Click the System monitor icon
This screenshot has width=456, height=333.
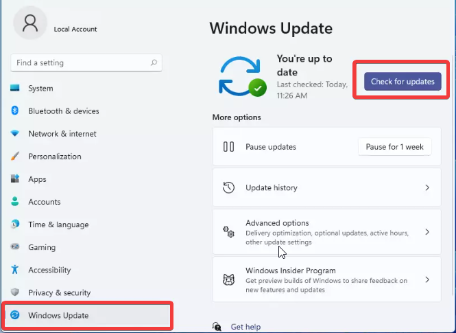coord(15,88)
